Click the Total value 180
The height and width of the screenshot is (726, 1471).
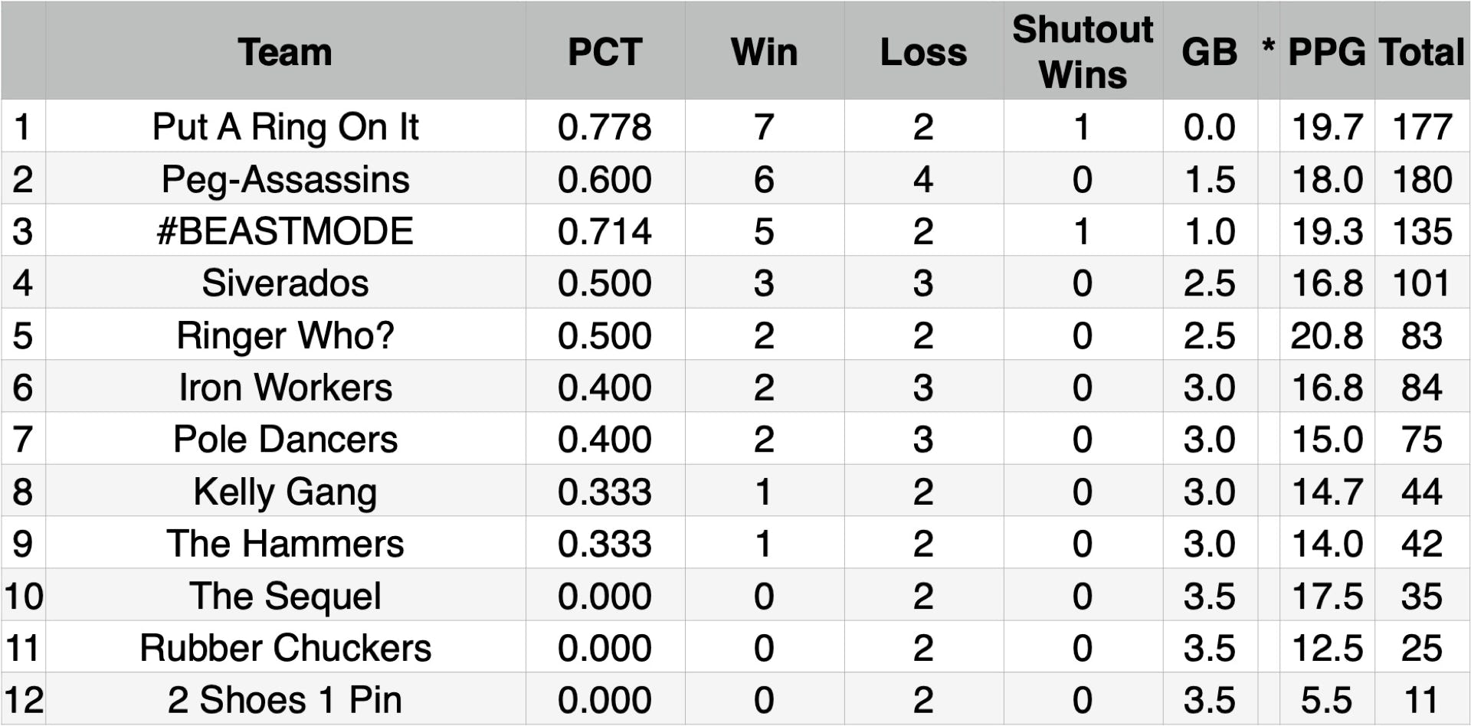(x=1421, y=179)
